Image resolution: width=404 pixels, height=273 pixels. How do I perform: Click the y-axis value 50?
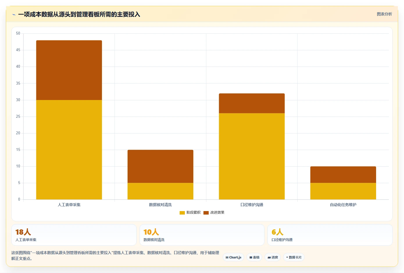[18, 33]
